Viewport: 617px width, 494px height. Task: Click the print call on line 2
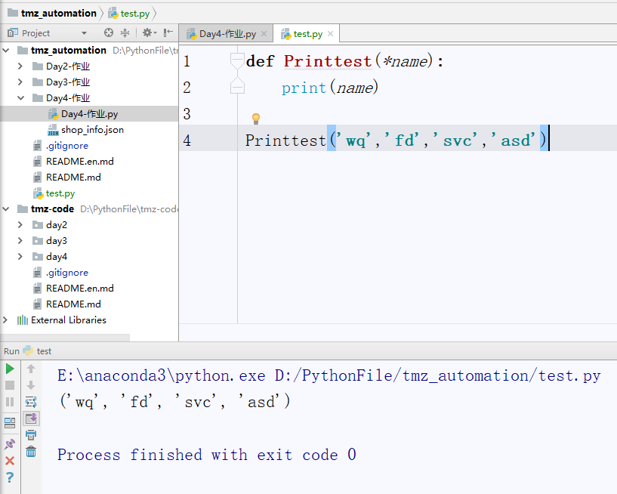pyautogui.click(x=304, y=88)
